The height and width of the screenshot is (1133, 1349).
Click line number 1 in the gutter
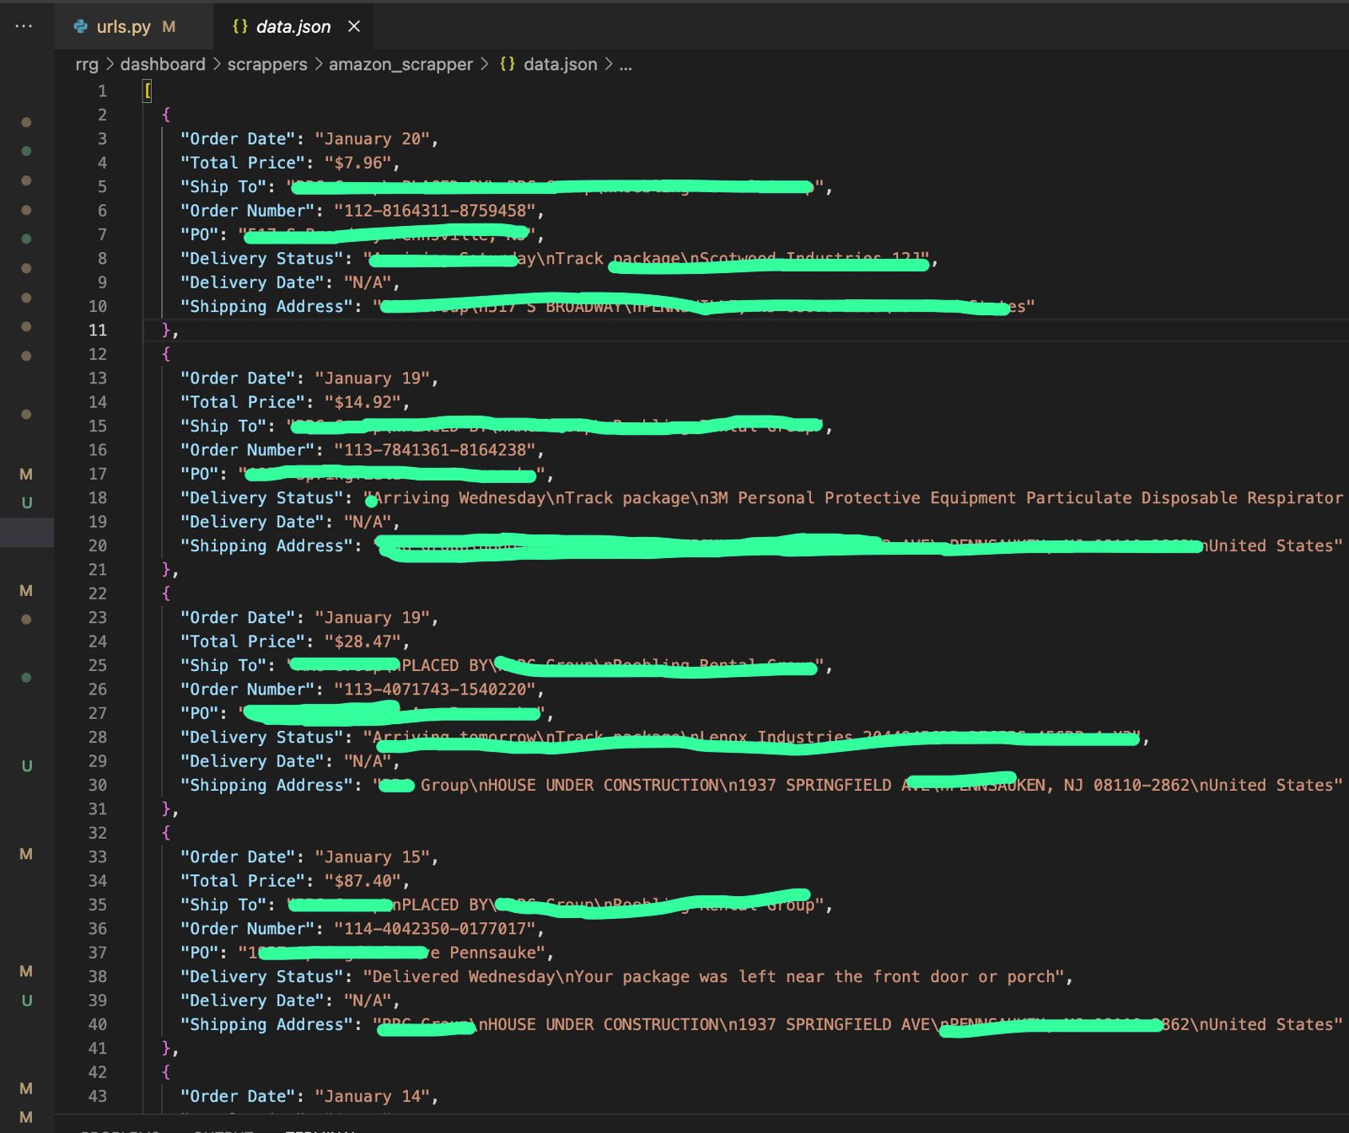tap(102, 91)
